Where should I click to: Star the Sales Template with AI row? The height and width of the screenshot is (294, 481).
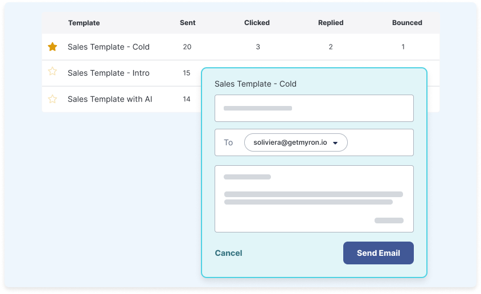point(52,99)
